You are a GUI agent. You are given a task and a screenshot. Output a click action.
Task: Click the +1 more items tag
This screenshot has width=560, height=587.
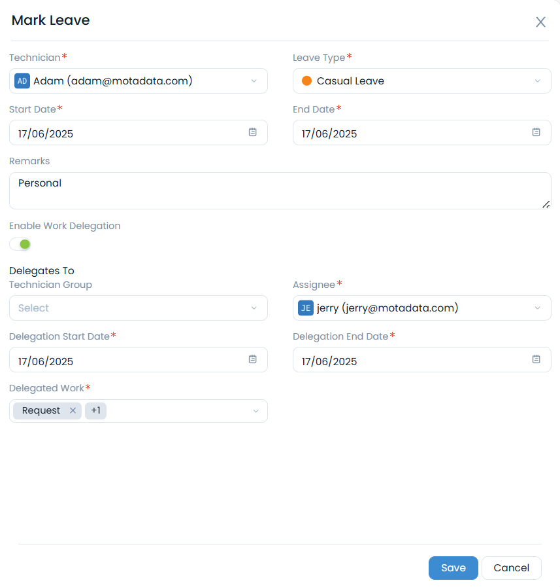click(x=96, y=411)
